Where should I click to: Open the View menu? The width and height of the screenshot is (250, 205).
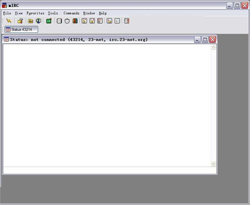[19, 13]
